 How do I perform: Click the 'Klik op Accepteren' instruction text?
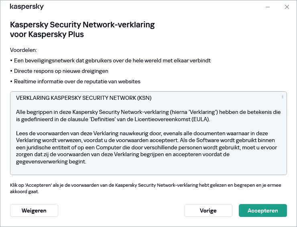[x=145, y=188]
